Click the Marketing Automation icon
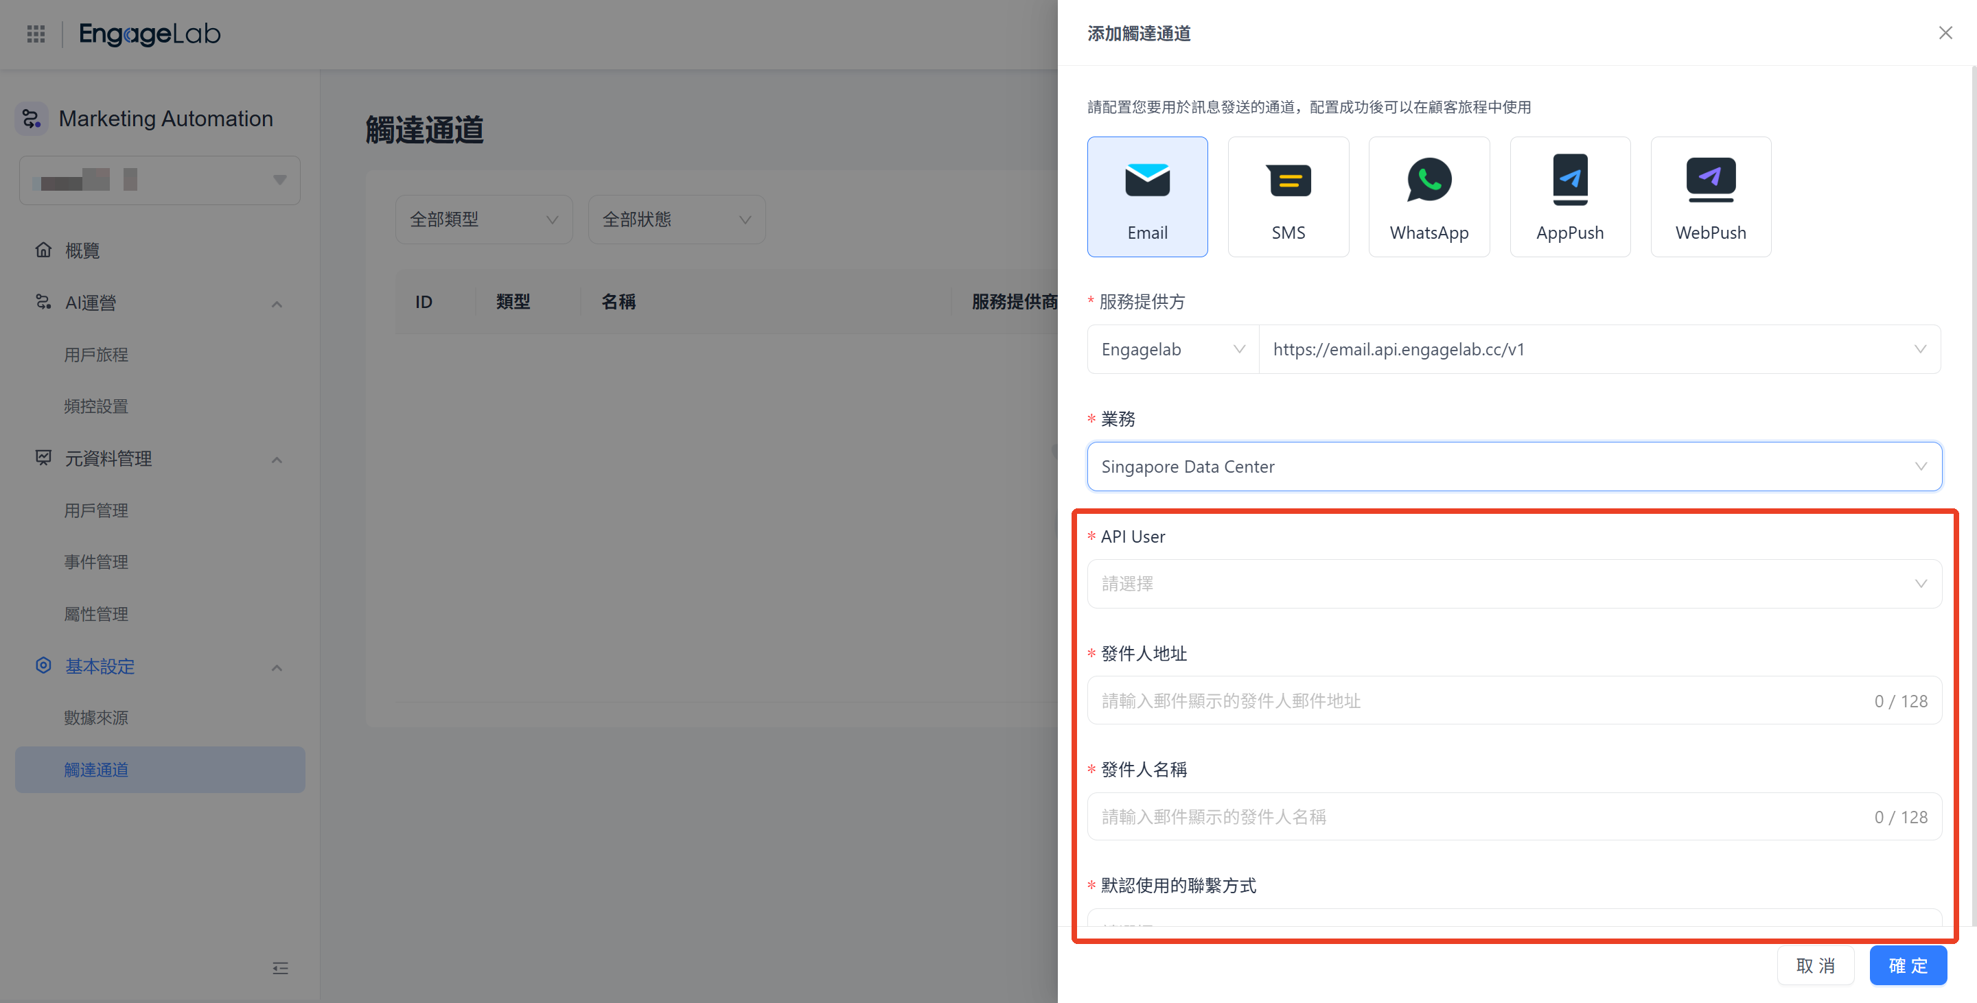The height and width of the screenshot is (1003, 1977). [31, 118]
